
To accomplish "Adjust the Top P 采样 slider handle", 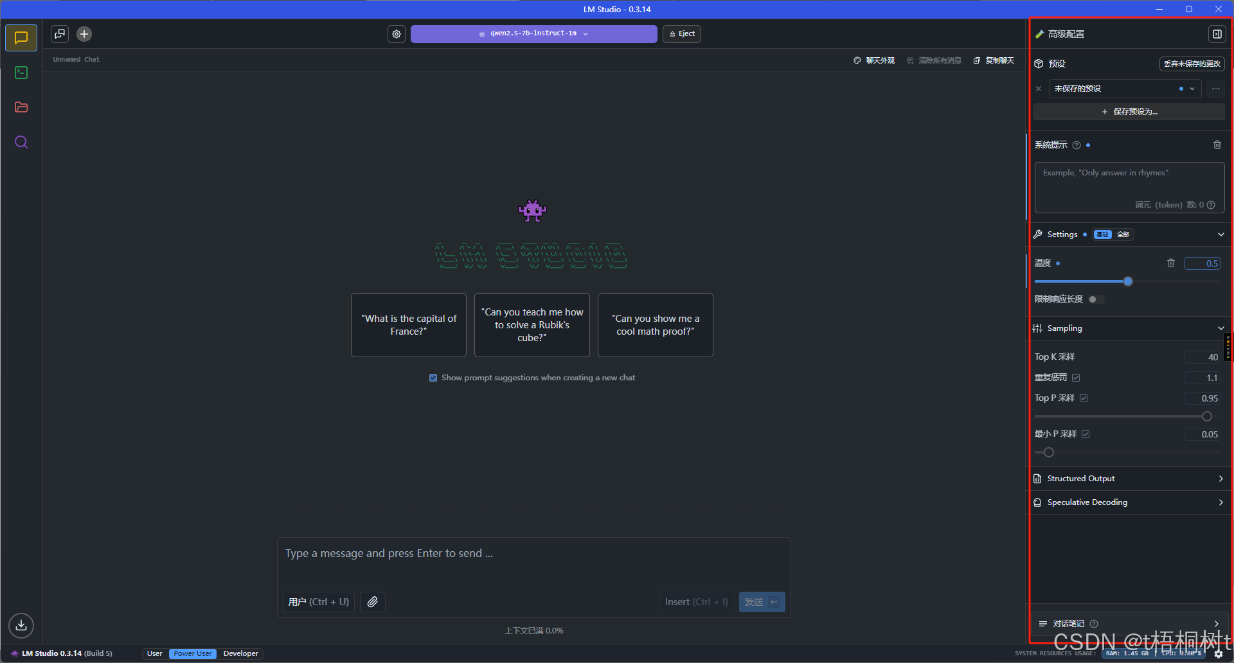I will click(x=1206, y=416).
